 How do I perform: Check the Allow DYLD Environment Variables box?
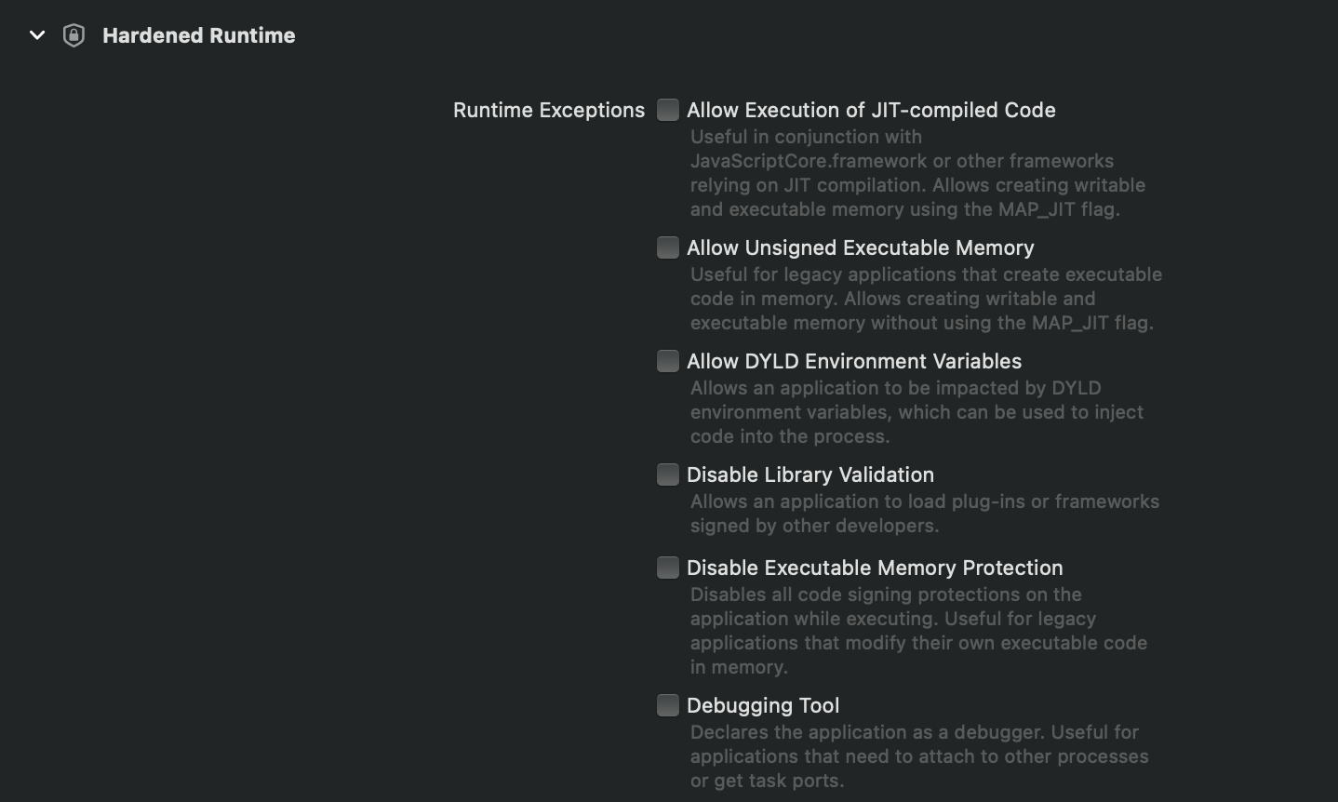pyautogui.click(x=668, y=361)
